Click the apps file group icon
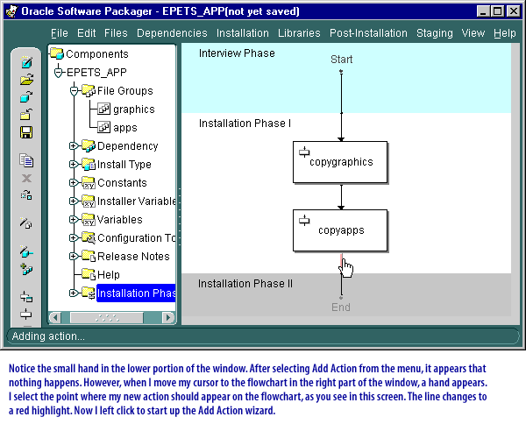The image size is (526, 424). pos(104,127)
